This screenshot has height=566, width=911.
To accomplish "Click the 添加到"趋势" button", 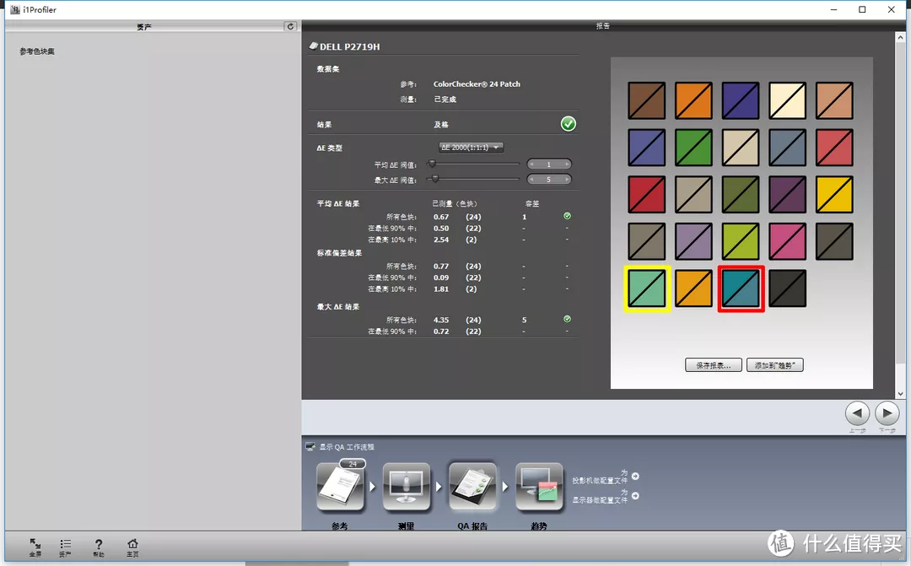I will point(774,365).
